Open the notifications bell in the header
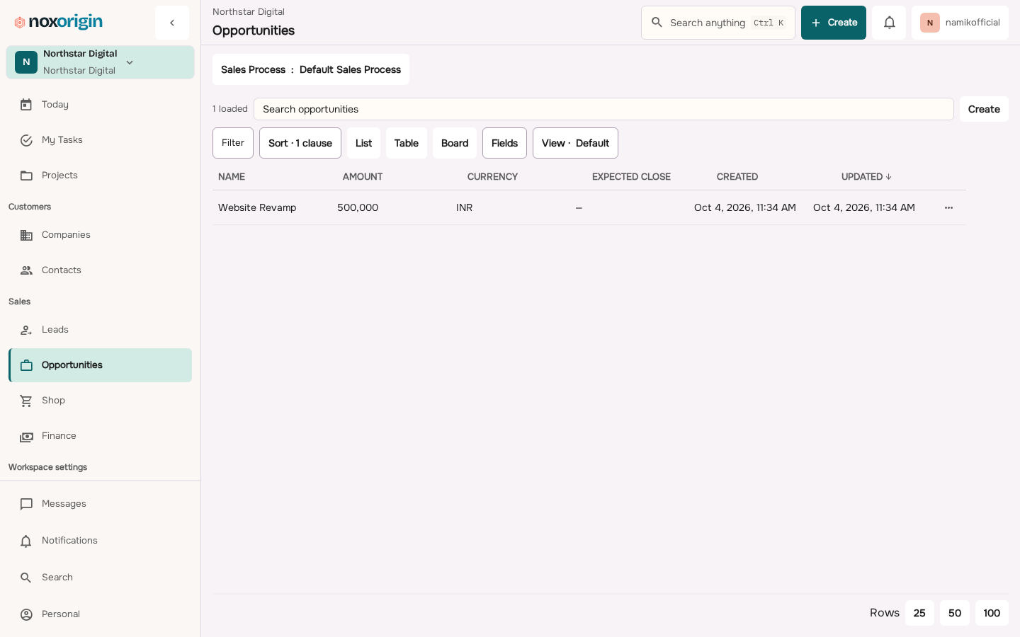The height and width of the screenshot is (637, 1020). [889, 23]
